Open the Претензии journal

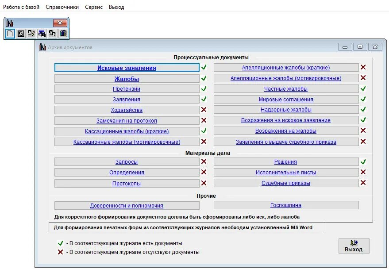127,89
